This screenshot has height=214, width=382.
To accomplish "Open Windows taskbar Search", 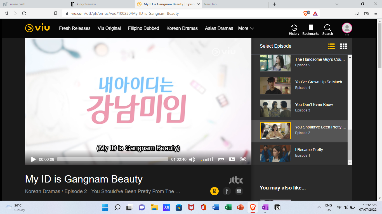I will click(x=117, y=207).
